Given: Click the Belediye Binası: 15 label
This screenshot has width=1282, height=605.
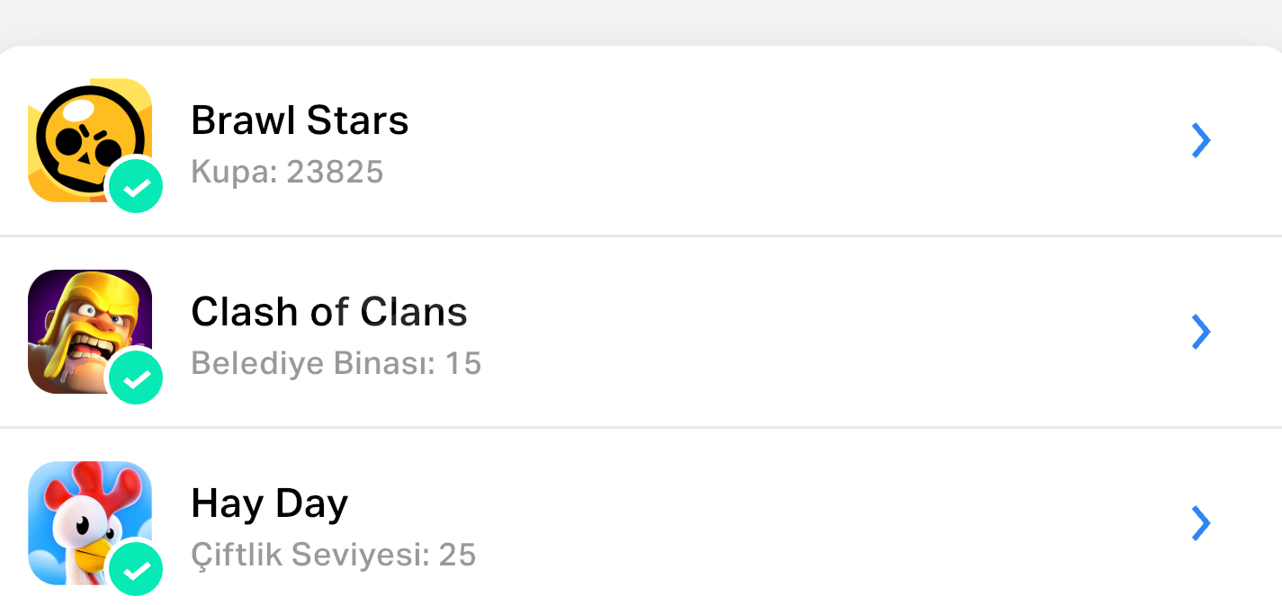Looking at the screenshot, I should click(x=336, y=363).
